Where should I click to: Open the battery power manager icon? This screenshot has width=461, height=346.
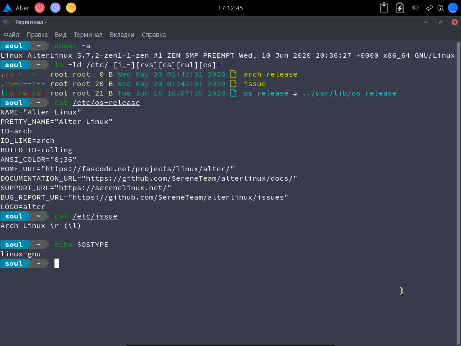400,8
